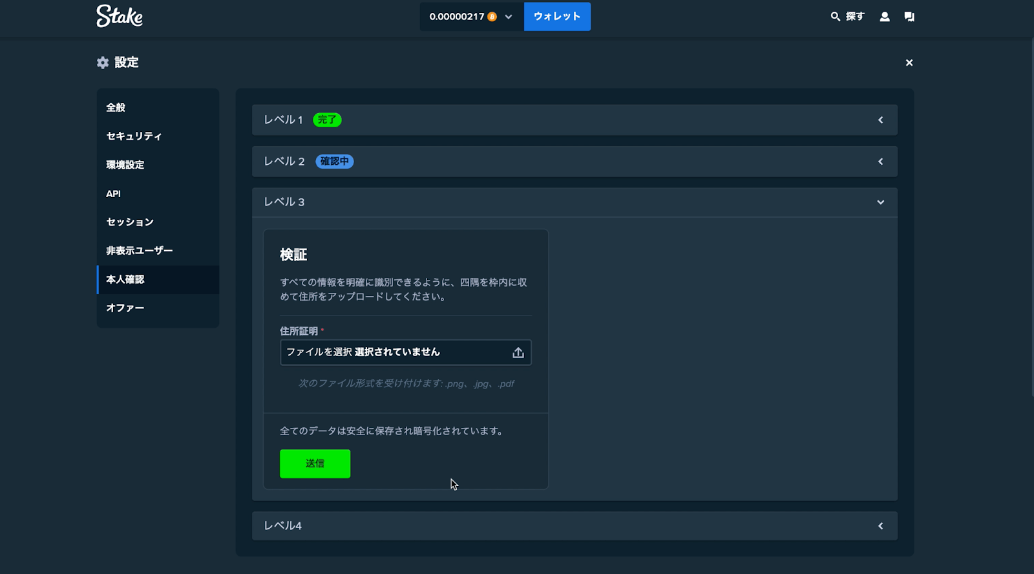Click the レベル4 header text

[x=282, y=526]
